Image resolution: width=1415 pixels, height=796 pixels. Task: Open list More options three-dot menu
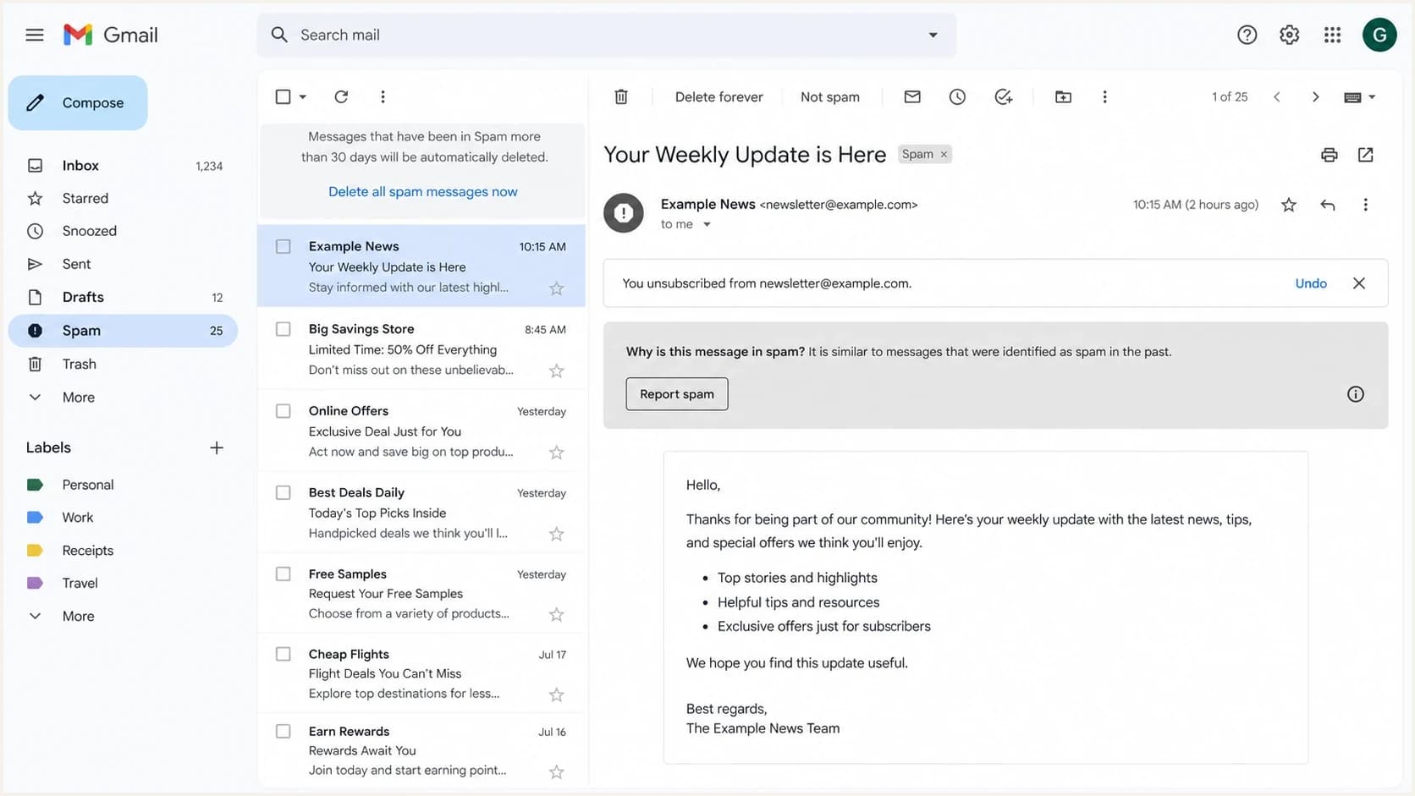tap(383, 96)
